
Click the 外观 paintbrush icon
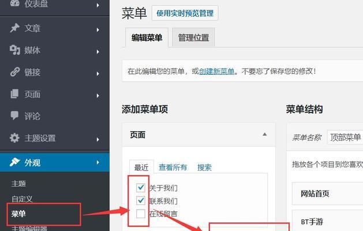tap(14, 162)
